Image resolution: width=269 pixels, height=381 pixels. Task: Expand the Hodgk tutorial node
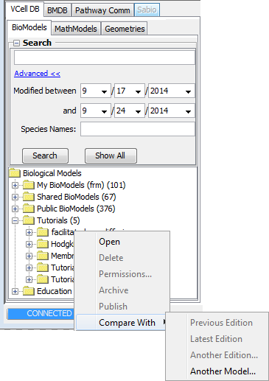[29, 244]
